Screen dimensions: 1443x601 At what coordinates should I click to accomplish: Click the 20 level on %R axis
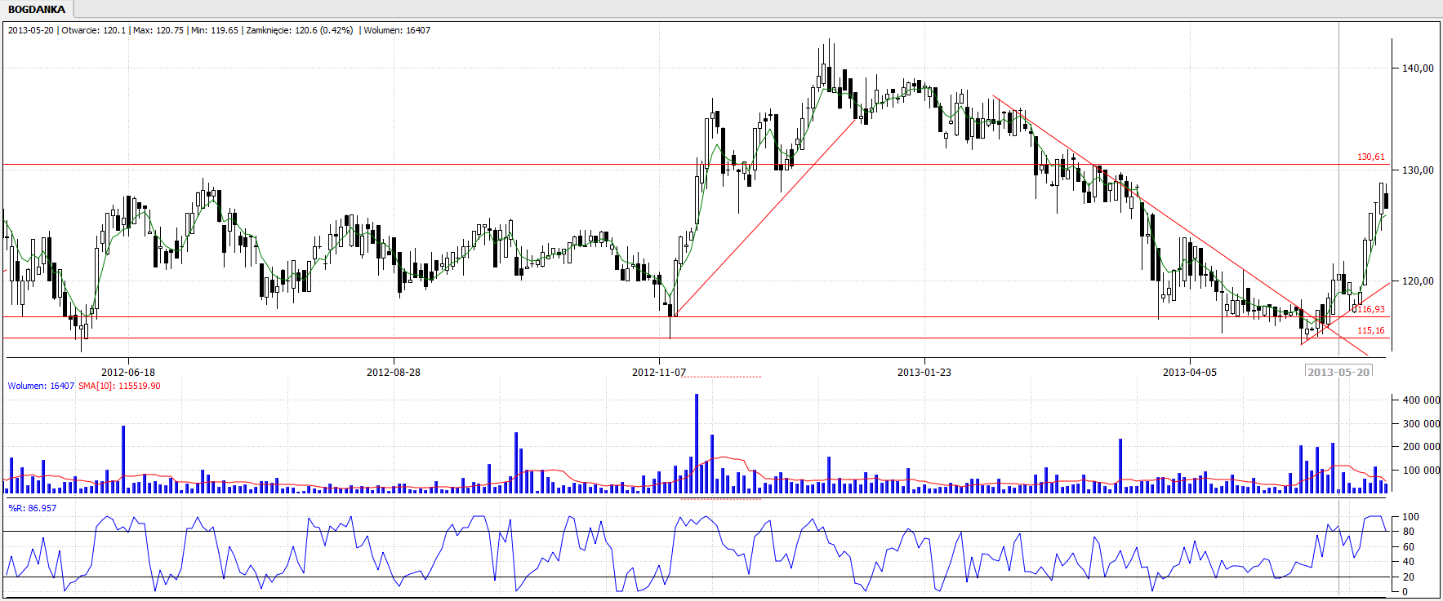[x=1408, y=577]
